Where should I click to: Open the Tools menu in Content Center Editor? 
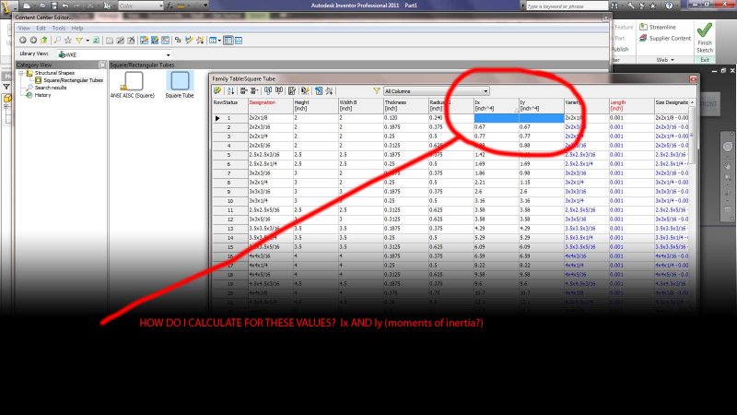click(x=59, y=29)
